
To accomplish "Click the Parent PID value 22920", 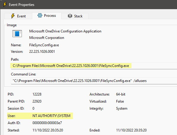I will coord(37,101).
